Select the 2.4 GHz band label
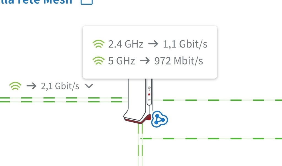Screen dimensions: 282x166 click(126, 44)
